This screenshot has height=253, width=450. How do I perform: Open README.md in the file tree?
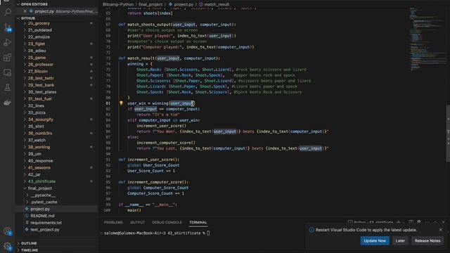(42, 216)
